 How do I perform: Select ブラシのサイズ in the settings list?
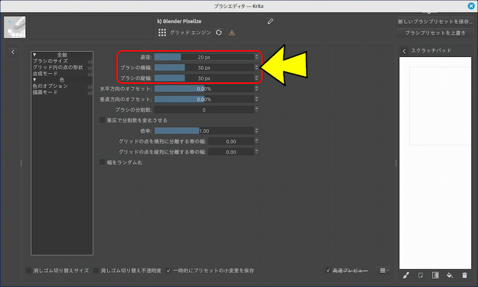pos(50,61)
